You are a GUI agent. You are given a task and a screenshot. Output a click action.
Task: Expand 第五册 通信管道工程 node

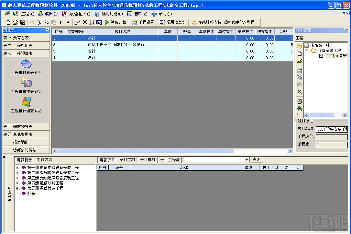coord(17,188)
